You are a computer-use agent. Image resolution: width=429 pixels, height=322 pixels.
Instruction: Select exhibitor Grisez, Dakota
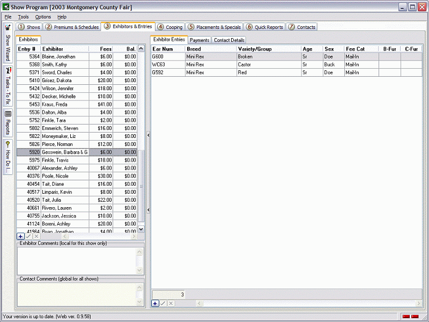(77, 80)
